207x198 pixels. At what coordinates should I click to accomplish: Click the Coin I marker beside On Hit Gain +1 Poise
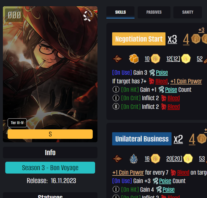pos(116,89)
